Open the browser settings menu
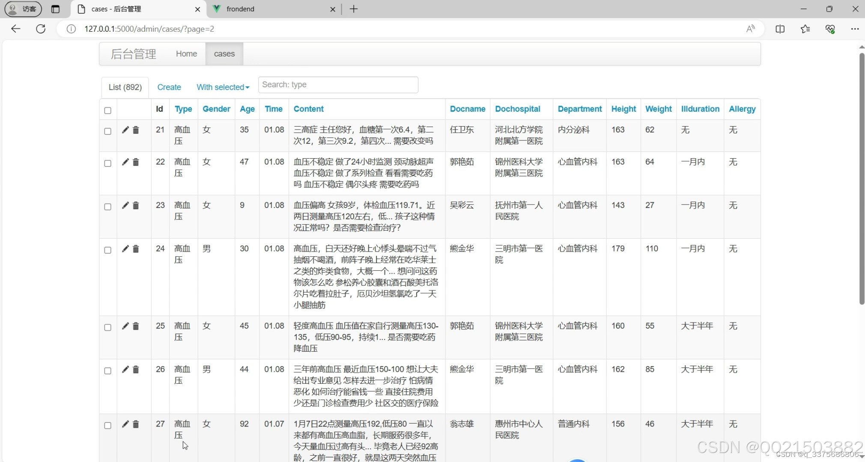The height and width of the screenshot is (462, 865). (x=855, y=29)
